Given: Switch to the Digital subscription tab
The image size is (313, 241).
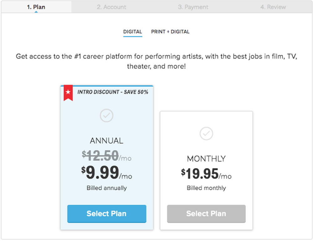Looking at the screenshot, I should pos(132,32).
